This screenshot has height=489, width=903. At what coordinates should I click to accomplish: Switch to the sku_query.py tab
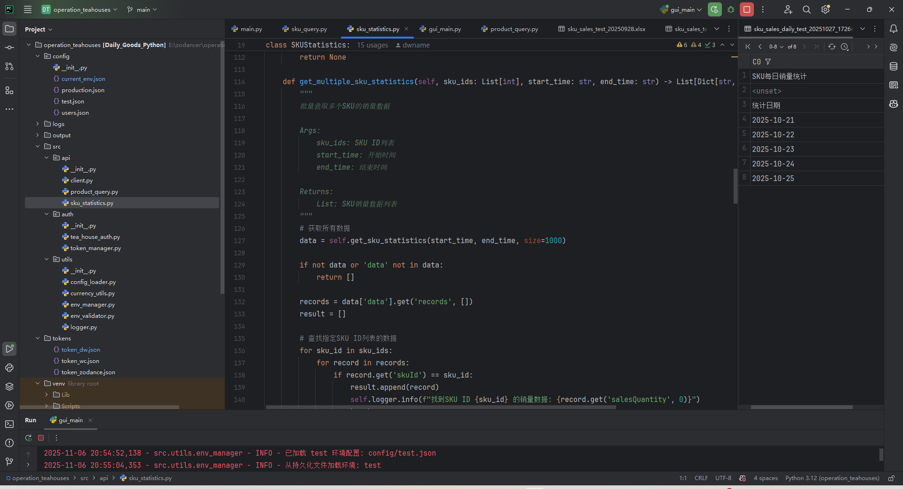coord(305,29)
